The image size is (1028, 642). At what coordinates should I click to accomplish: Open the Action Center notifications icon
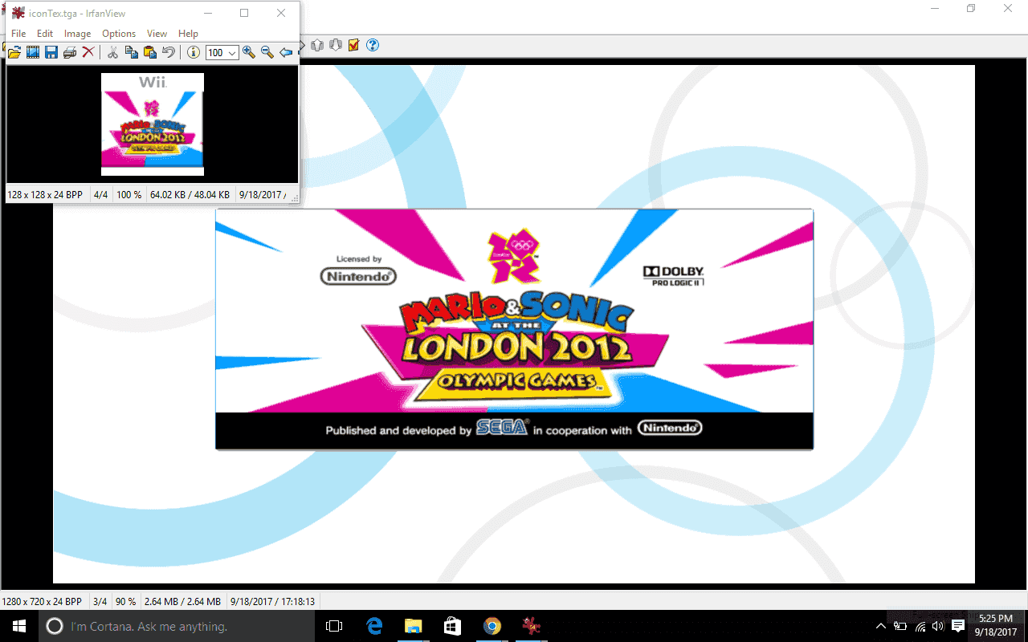[x=958, y=626]
